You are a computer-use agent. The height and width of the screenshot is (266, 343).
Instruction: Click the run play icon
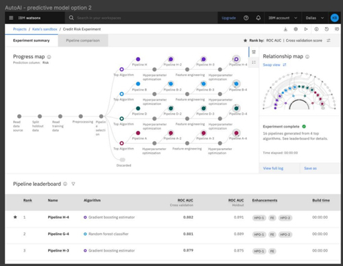click(306, 29)
